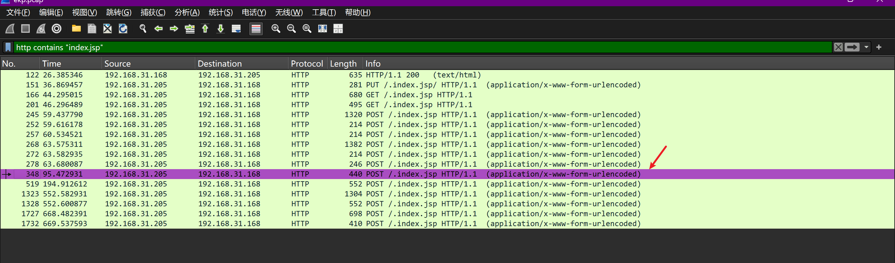Image resolution: width=895 pixels, height=263 pixels.
Task: Click the restart capture icon
Action: pyautogui.click(x=41, y=29)
